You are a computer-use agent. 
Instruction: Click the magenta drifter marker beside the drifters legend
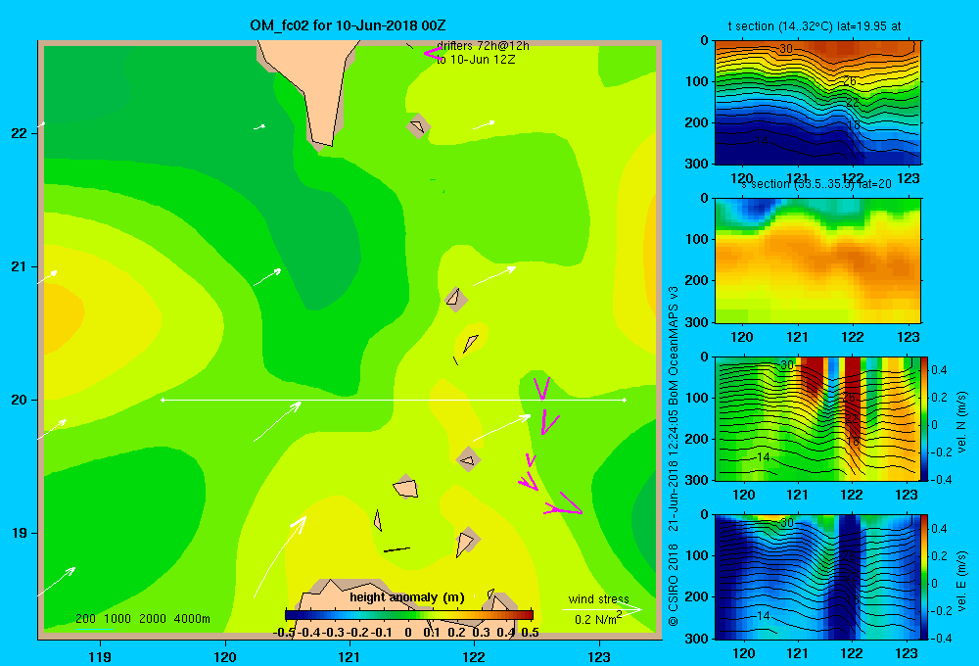click(x=432, y=54)
